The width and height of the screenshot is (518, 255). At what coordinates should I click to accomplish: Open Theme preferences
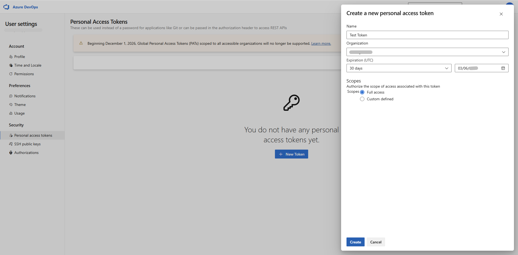coord(20,105)
